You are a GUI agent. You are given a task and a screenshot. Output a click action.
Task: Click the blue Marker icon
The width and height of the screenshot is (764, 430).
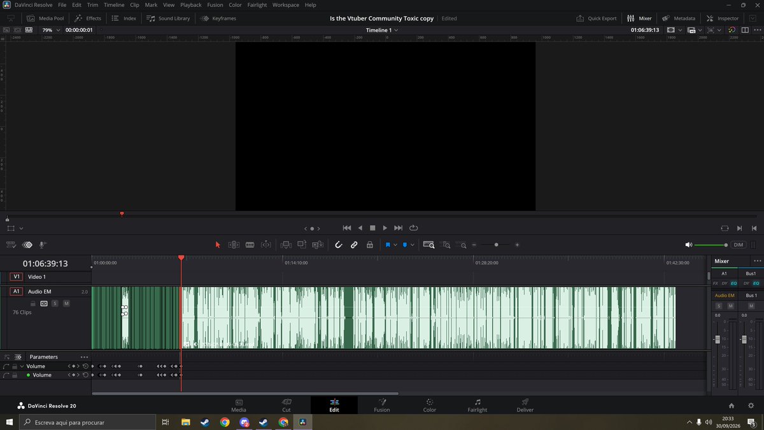coord(404,245)
